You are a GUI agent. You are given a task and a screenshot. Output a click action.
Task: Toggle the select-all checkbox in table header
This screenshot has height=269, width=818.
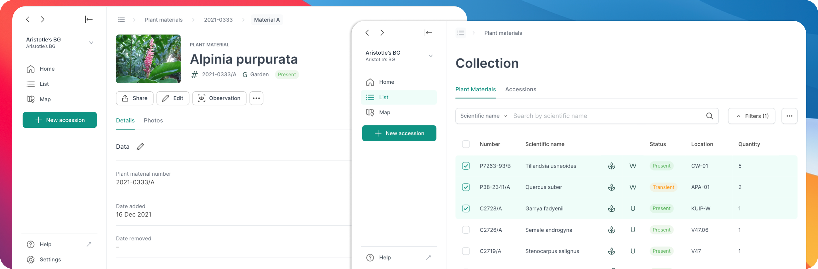(466, 144)
